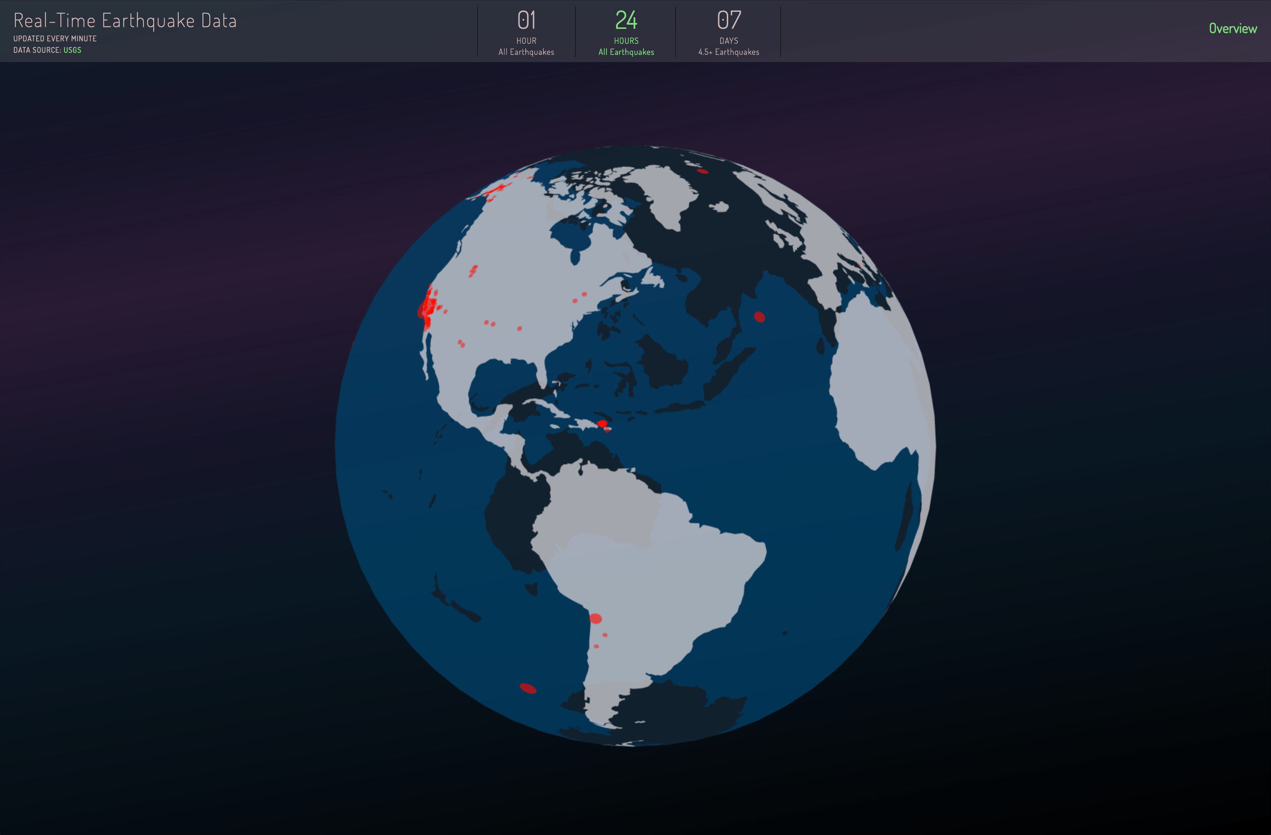Click the earthquake marker north of Greenland
The height and width of the screenshot is (835, 1271).
tap(702, 171)
